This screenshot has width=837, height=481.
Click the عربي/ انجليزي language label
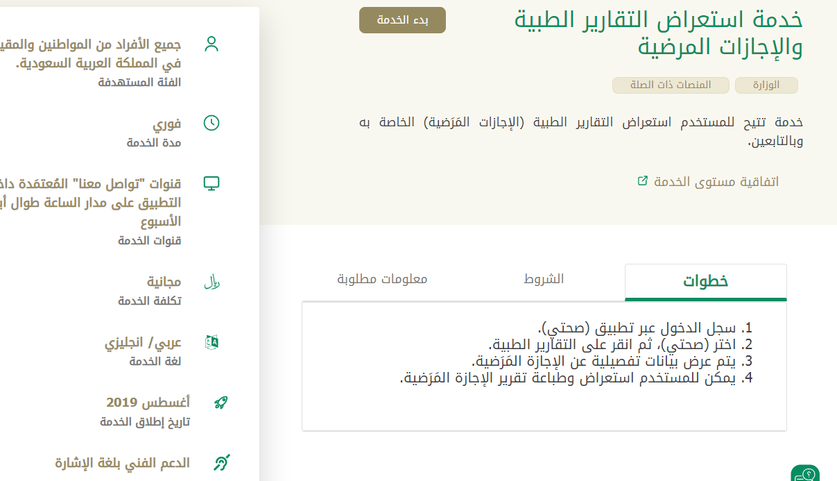pyautogui.click(x=143, y=342)
